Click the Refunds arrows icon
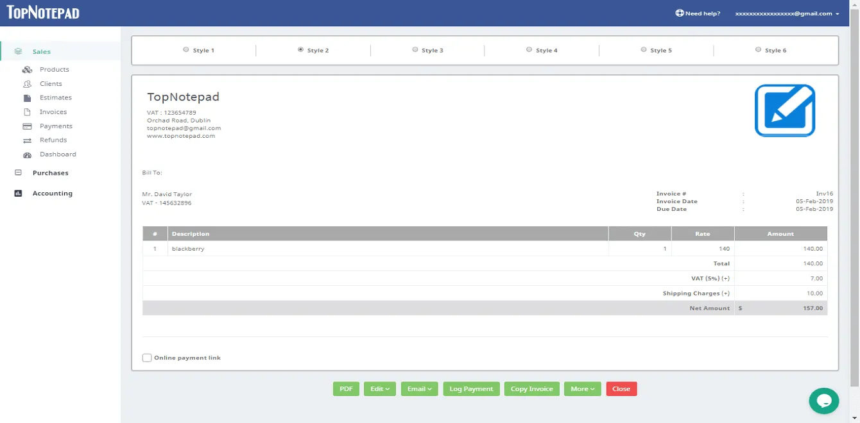 (27, 140)
